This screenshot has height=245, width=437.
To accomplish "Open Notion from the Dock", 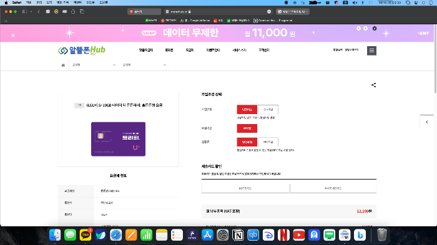I will pos(238,235).
